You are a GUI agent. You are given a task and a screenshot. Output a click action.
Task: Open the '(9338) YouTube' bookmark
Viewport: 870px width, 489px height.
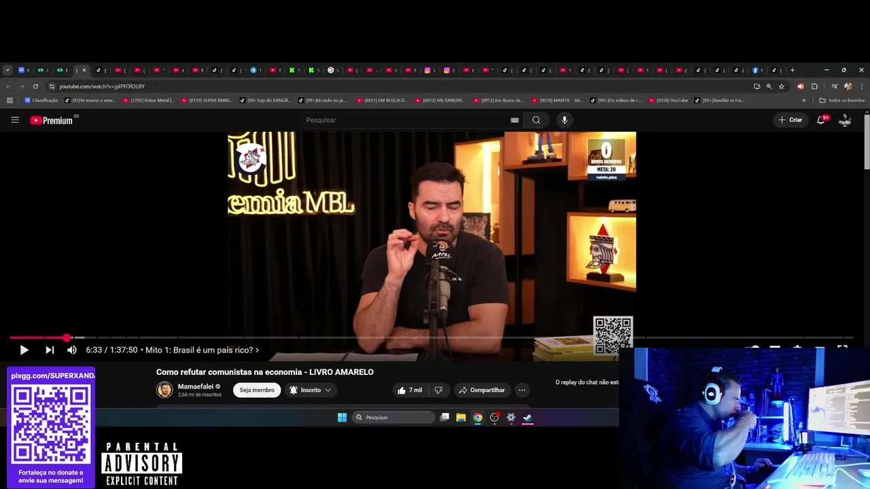pos(668,101)
